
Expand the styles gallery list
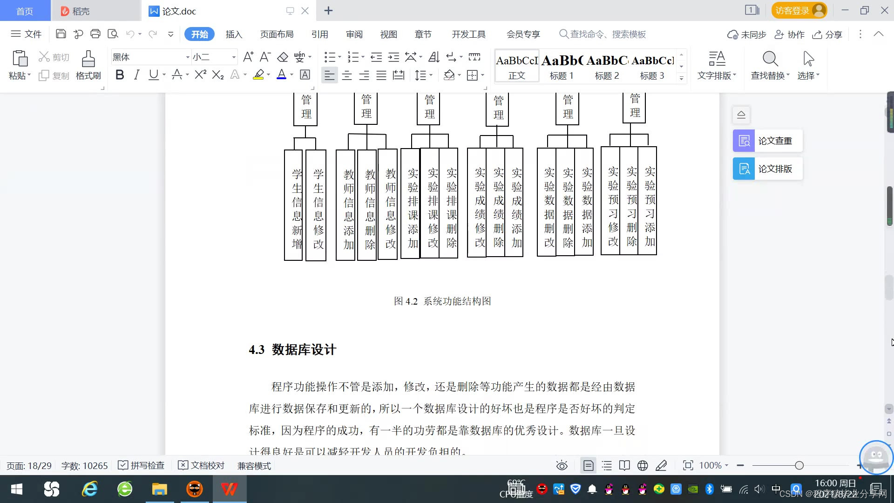tap(681, 78)
